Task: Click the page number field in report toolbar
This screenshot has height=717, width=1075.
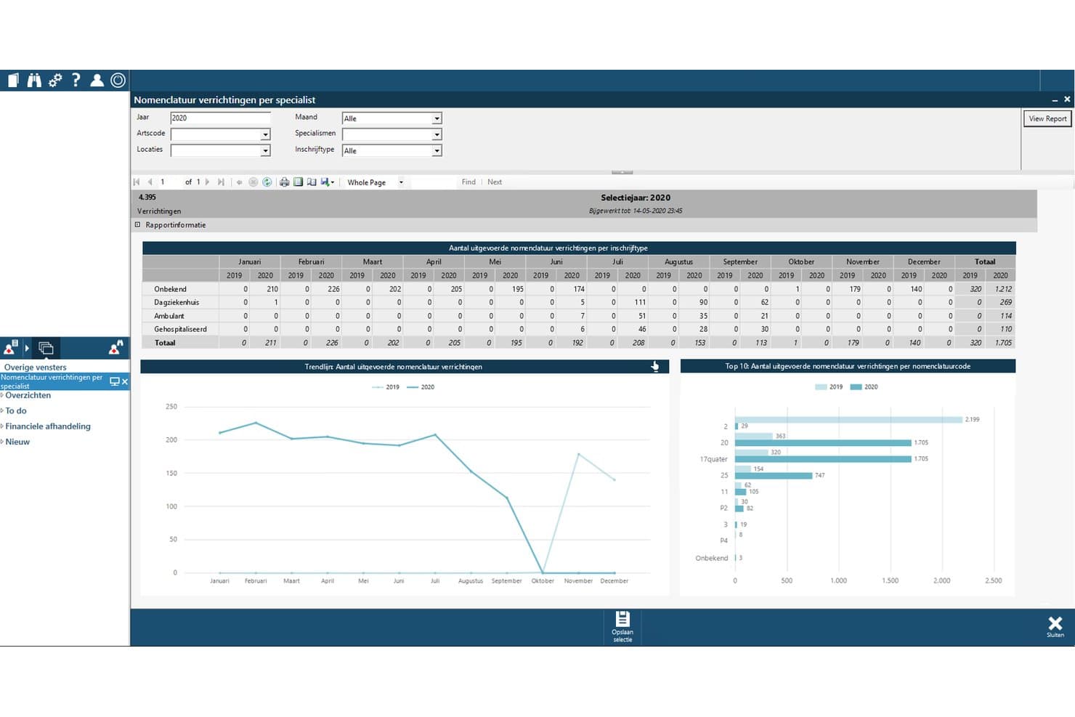Action: click(x=169, y=182)
